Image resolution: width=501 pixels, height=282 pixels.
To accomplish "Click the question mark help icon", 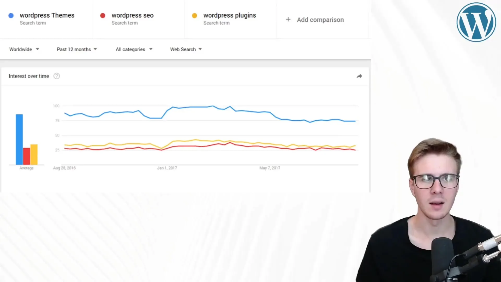I will pyautogui.click(x=56, y=76).
